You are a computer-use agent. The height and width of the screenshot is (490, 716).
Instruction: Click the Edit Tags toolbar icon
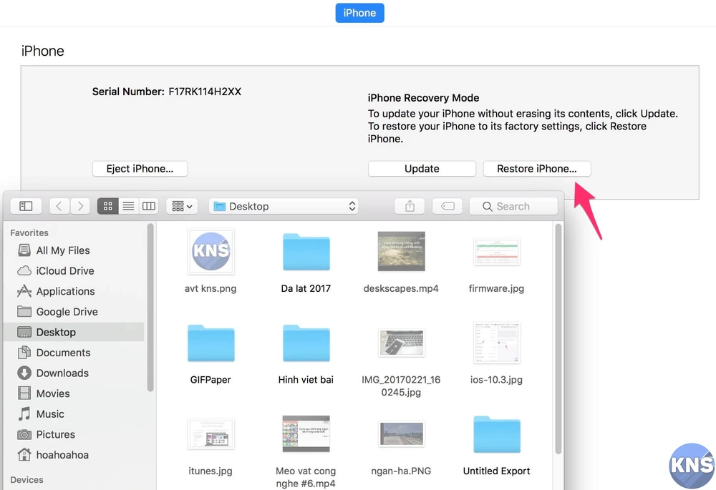(x=447, y=206)
